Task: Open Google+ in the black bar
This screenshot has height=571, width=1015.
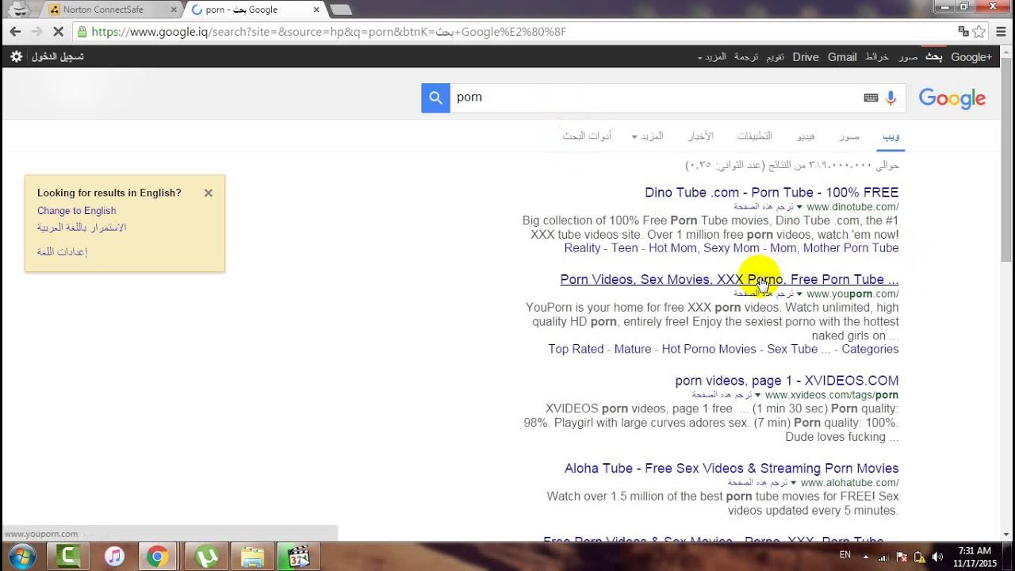Action: tap(971, 57)
